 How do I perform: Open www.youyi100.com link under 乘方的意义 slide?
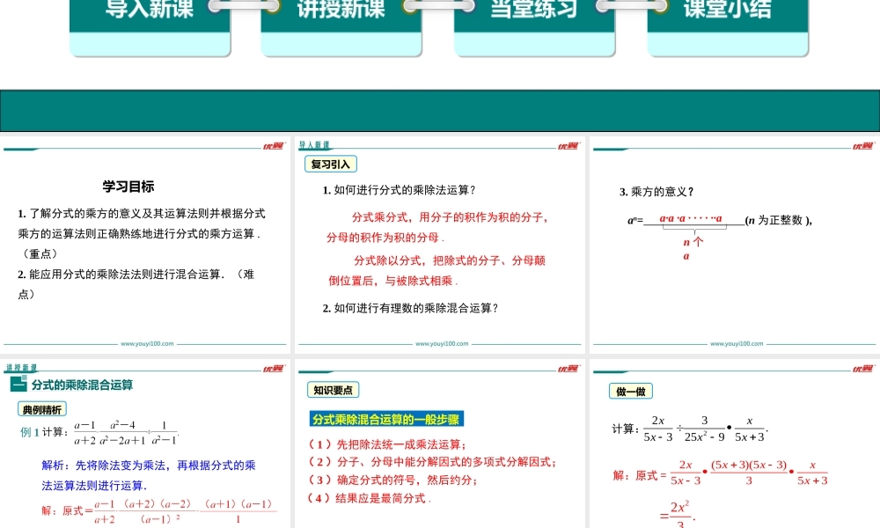(x=735, y=344)
